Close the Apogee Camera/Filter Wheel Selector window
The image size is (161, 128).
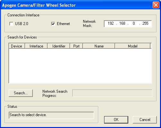(156, 5)
